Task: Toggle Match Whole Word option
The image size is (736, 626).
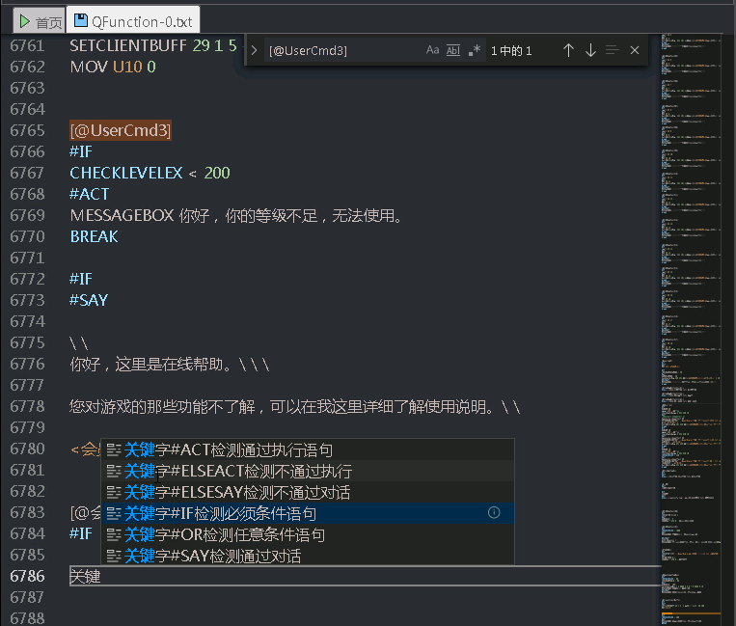Action: [453, 50]
